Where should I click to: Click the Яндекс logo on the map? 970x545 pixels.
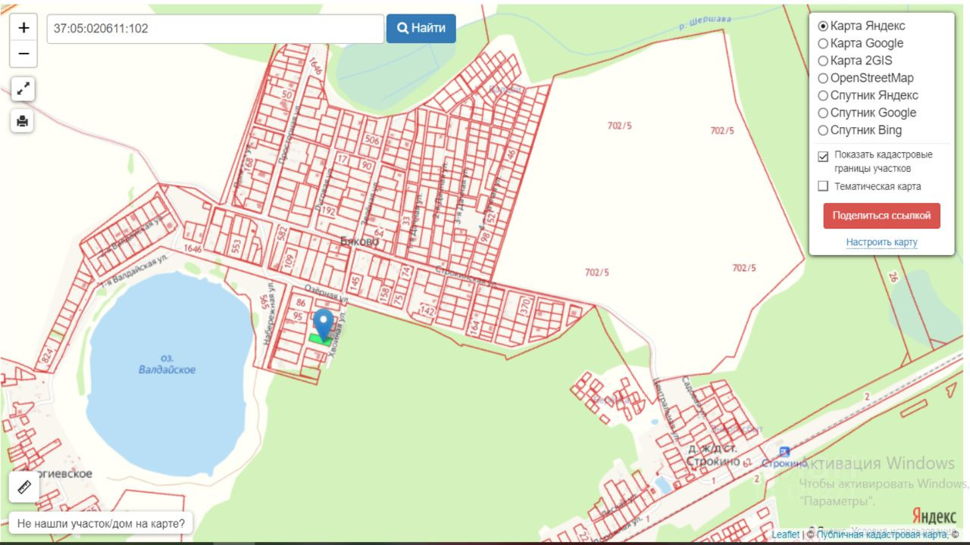[x=934, y=518]
